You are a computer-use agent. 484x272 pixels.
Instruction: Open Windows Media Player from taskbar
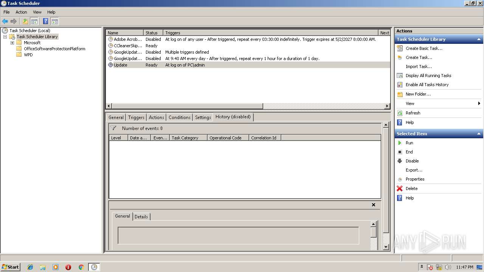click(56, 267)
